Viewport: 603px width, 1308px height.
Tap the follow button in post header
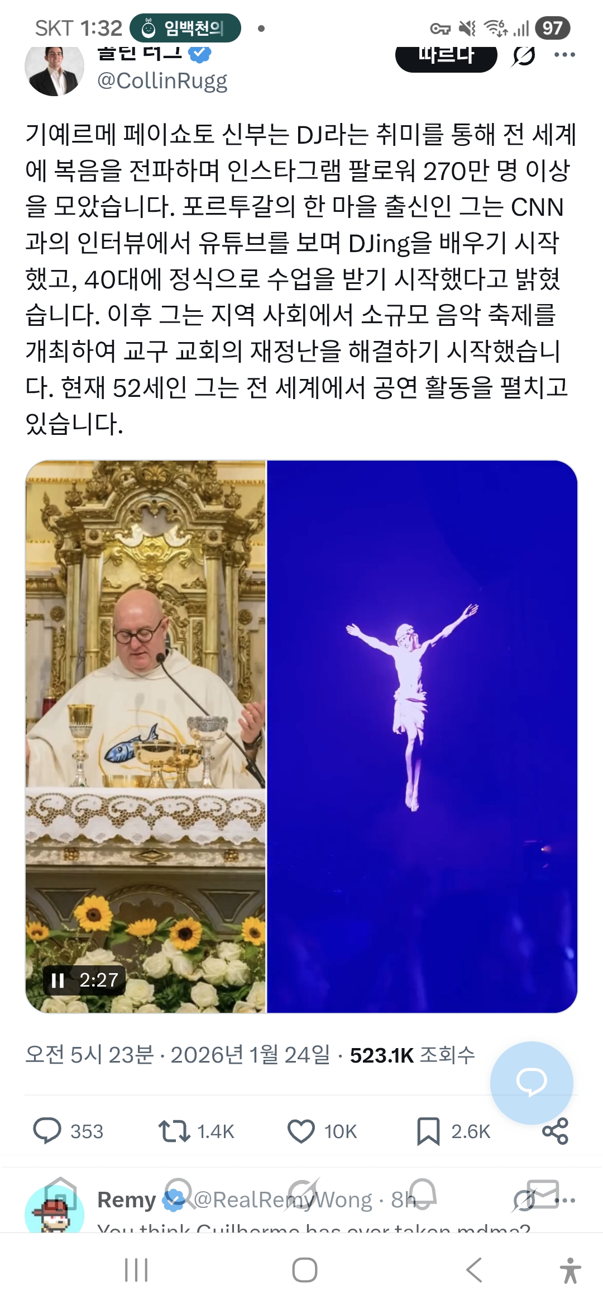(x=446, y=56)
